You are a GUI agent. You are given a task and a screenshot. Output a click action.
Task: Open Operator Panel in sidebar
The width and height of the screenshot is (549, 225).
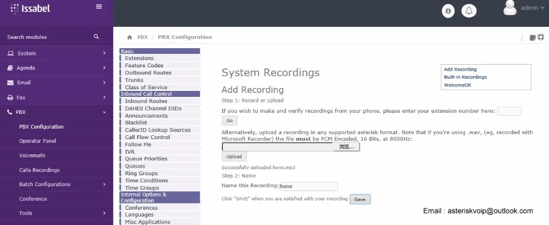pyautogui.click(x=37, y=141)
